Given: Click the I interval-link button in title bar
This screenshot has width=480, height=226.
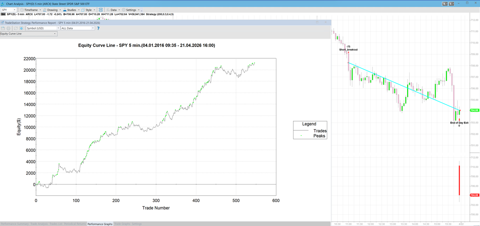Looking at the screenshot, I should click(x=452, y=3).
